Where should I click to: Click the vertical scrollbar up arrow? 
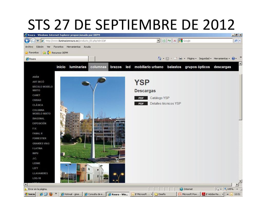coord(240,64)
